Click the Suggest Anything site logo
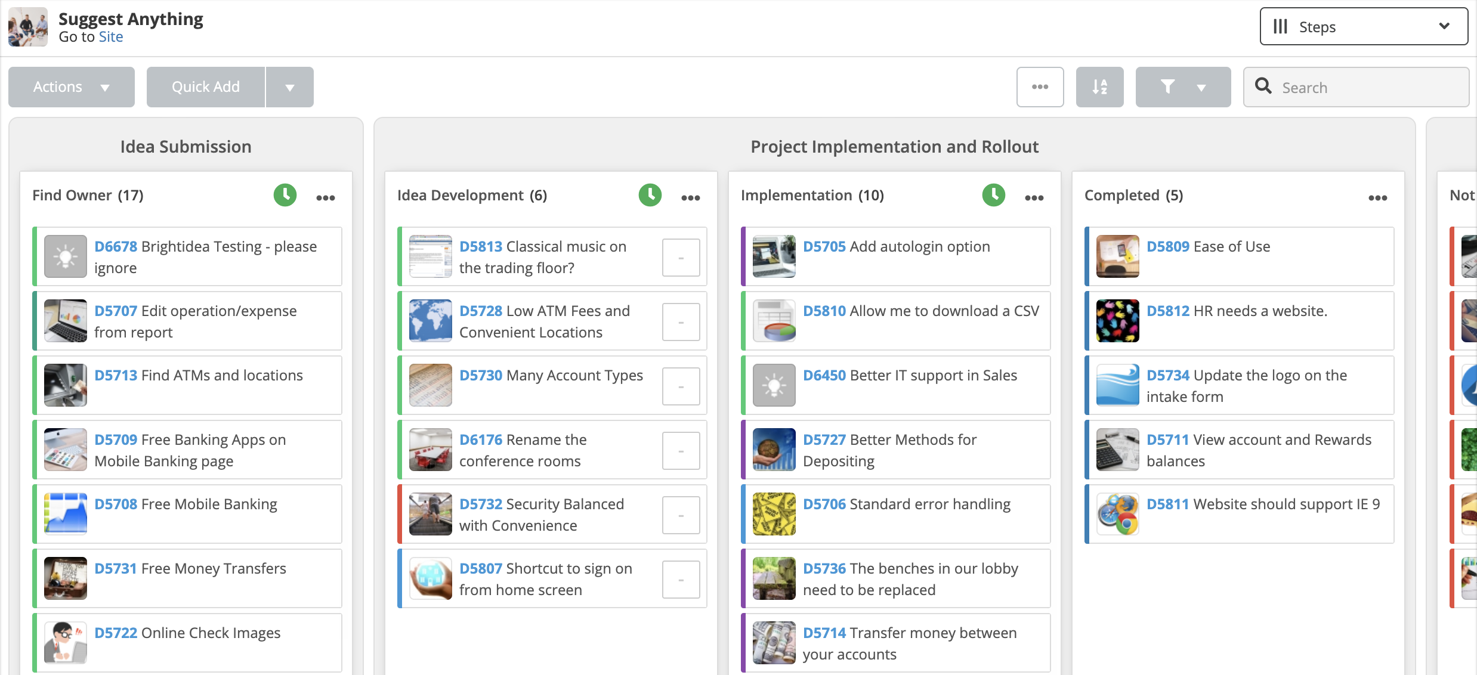The image size is (1477, 675). [x=27, y=27]
